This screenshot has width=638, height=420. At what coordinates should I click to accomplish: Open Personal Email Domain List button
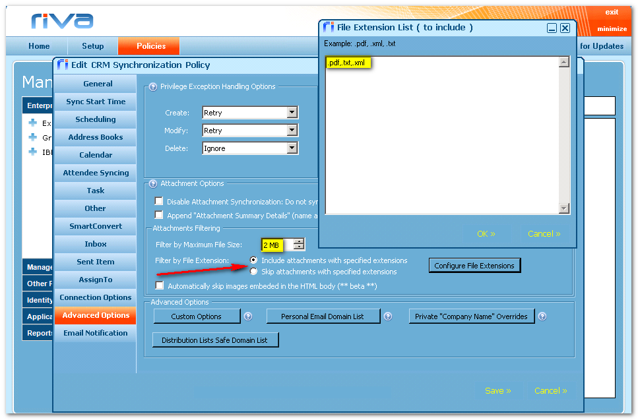coord(323,316)
